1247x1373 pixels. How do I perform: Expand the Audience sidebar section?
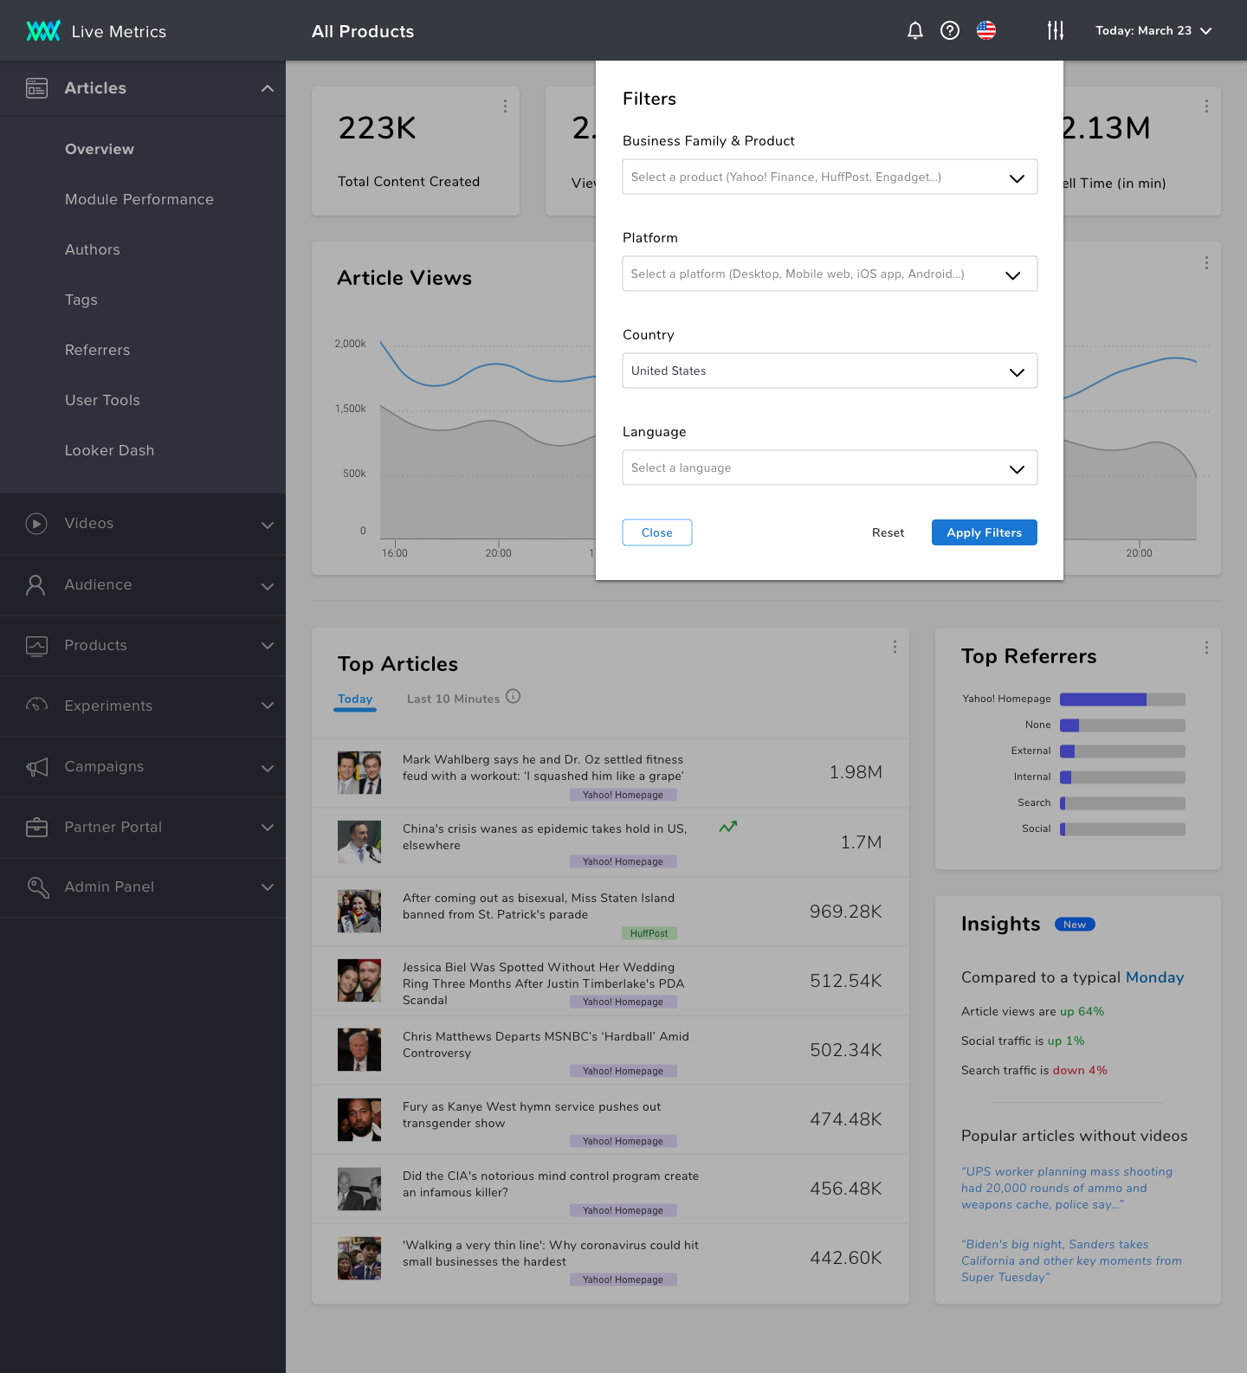click(x=268, y=586)
